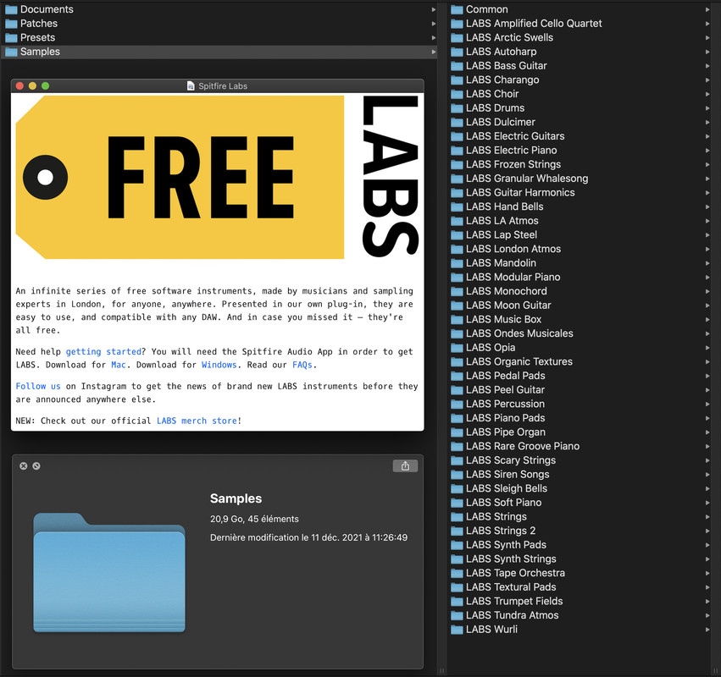Select the LABS Organic Textures folder
721x677 pixels.
(580, 362)
